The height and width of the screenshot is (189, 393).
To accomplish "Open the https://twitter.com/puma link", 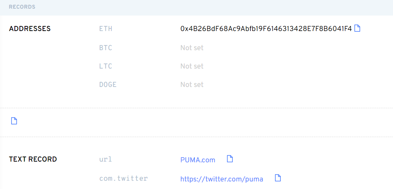I will tap(222, 179).
